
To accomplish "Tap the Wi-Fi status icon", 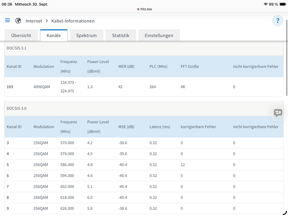I will coord(266,4).
